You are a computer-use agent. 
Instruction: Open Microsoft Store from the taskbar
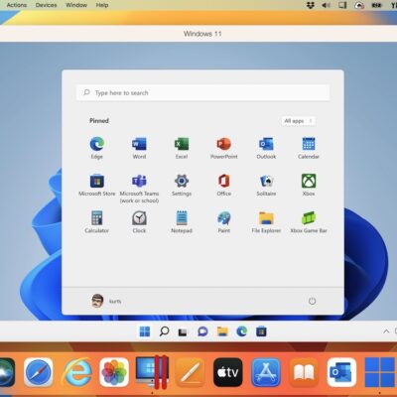[261, 331]
